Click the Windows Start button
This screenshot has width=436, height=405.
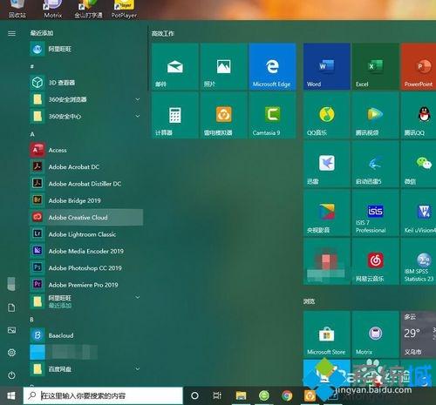pos(11,395)
